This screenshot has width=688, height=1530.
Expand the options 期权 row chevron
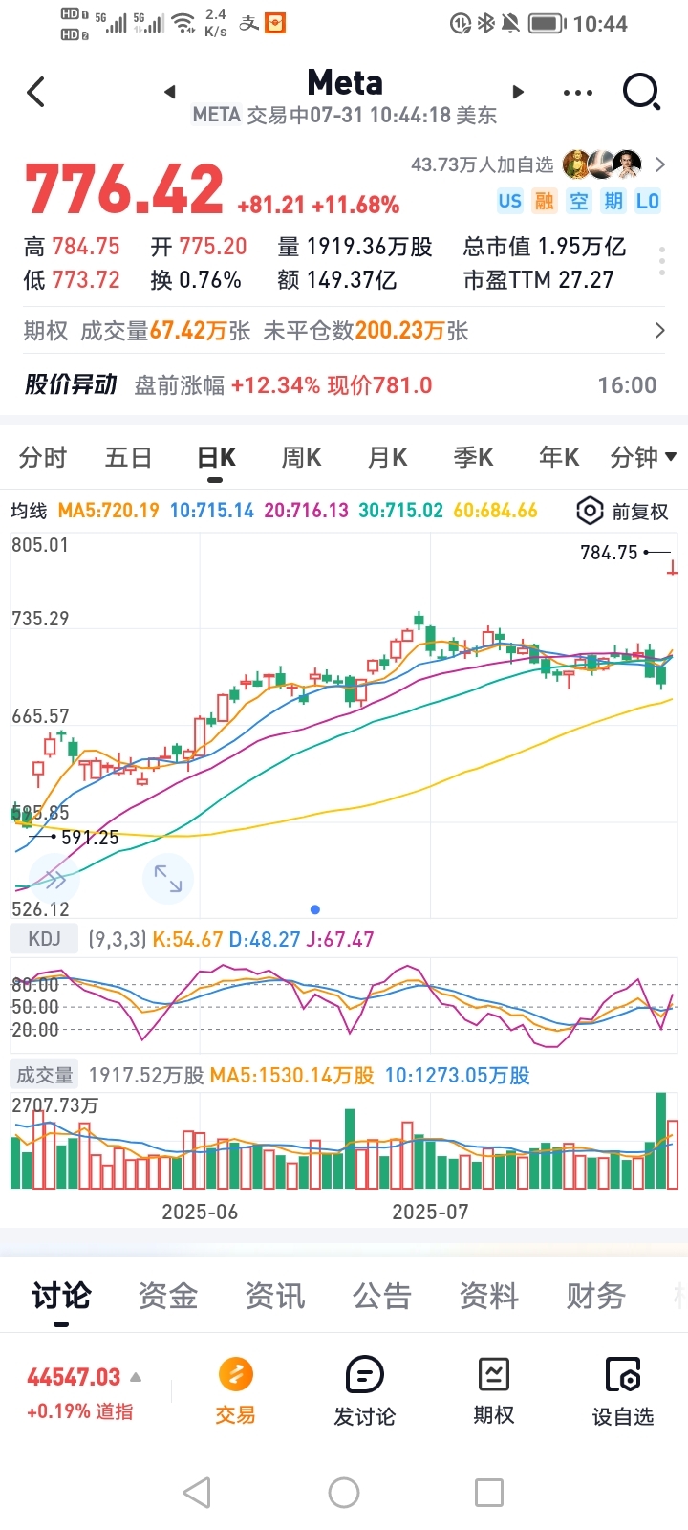click(x=659, y=331)
